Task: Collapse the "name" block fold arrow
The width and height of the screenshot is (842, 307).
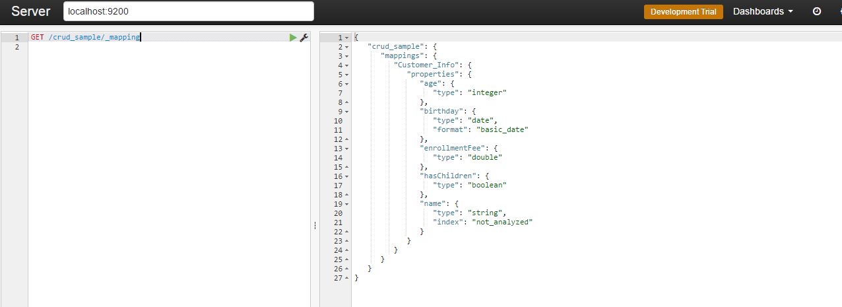Action: 347,204
